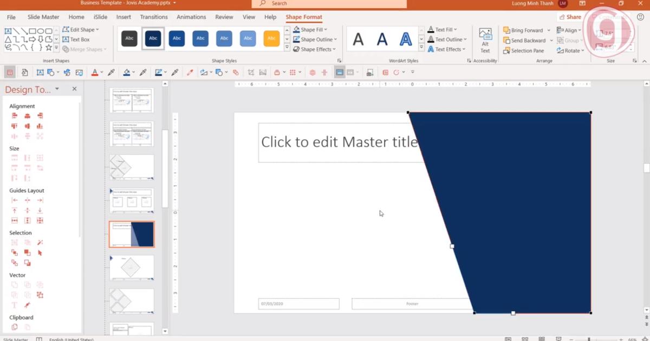Click the Share button
The width and height of the screenshot is (650, 341).
(x=570, y=17)
